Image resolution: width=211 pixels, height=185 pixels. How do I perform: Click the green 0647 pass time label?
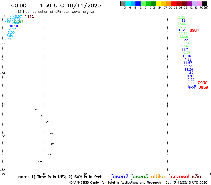pos(19,22)
